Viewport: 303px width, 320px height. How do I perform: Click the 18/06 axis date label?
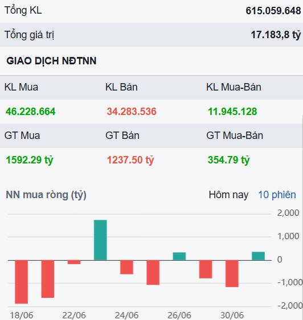[22, 315]
